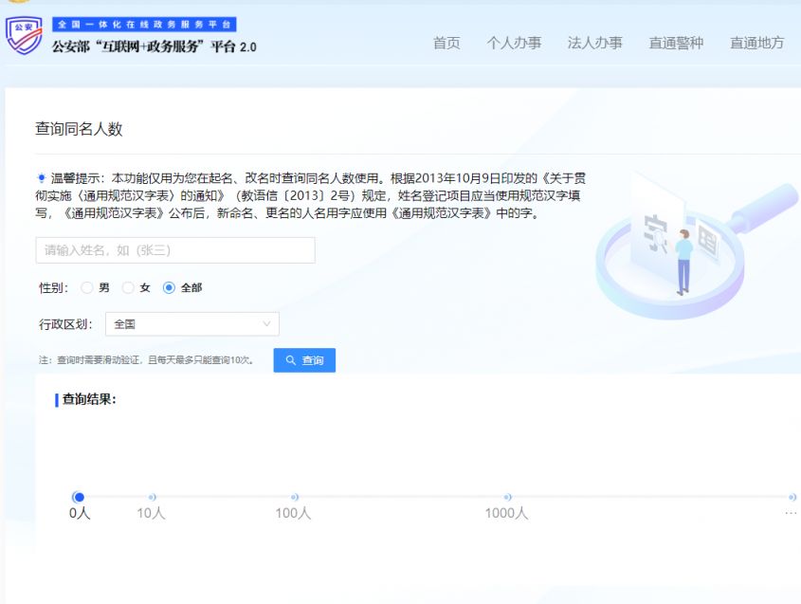This screenshot has height=604, width=801.
Task: Select the 女 gender radio button
Action: tap(128, 288)
